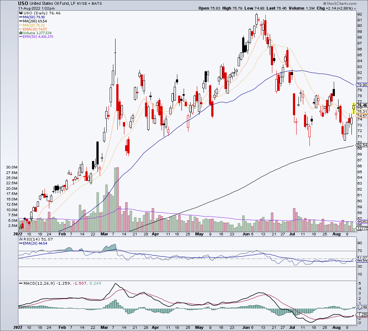Click the purple line swatch for EMA(50)
This screenshot has height=331, width=368.
tap(21, 37)
